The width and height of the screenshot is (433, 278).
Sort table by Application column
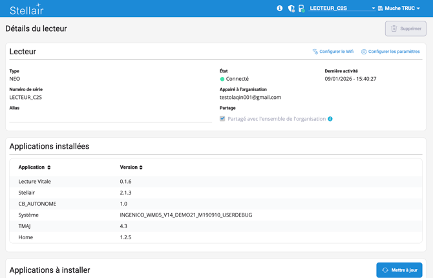(x=34, y=167)
